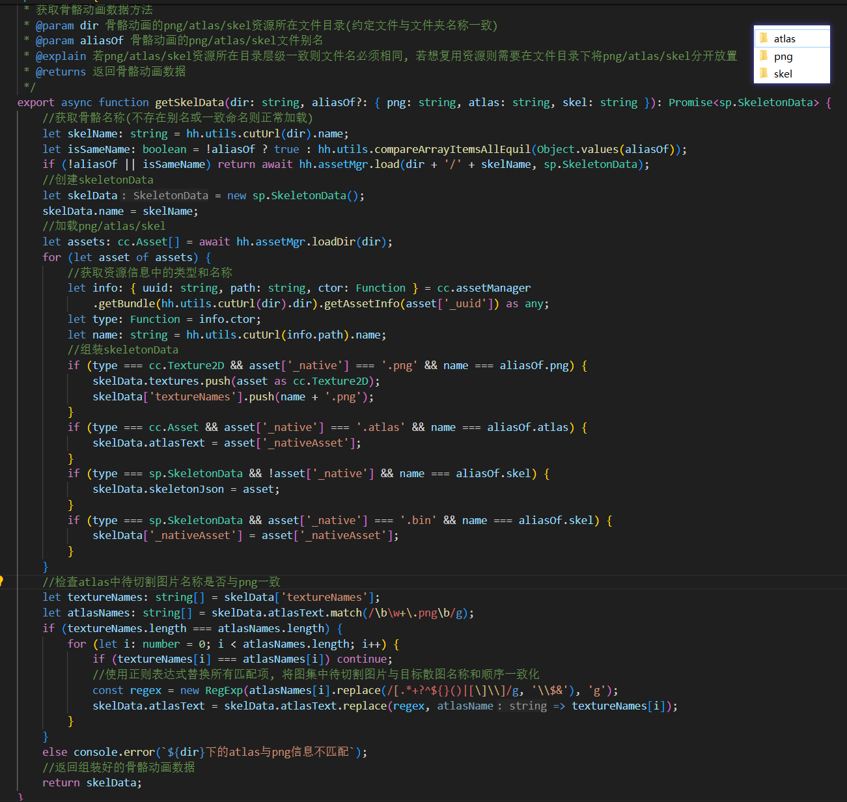Click the async keyword
Viewport: 847px width, 802px height.
77,102
